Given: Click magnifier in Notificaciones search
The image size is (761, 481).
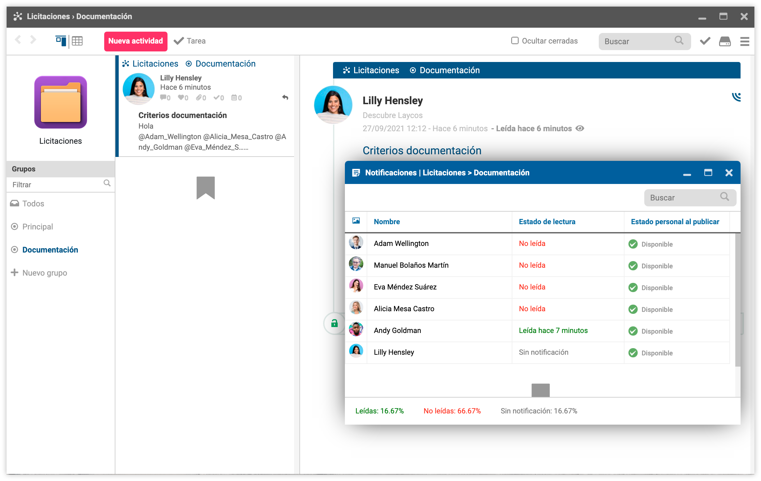Looking at the screenshot, I should point(725,197).
